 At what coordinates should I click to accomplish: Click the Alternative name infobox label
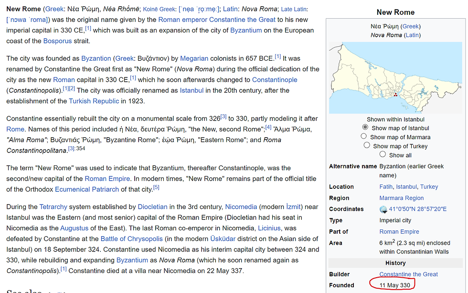tap(353, 166)
